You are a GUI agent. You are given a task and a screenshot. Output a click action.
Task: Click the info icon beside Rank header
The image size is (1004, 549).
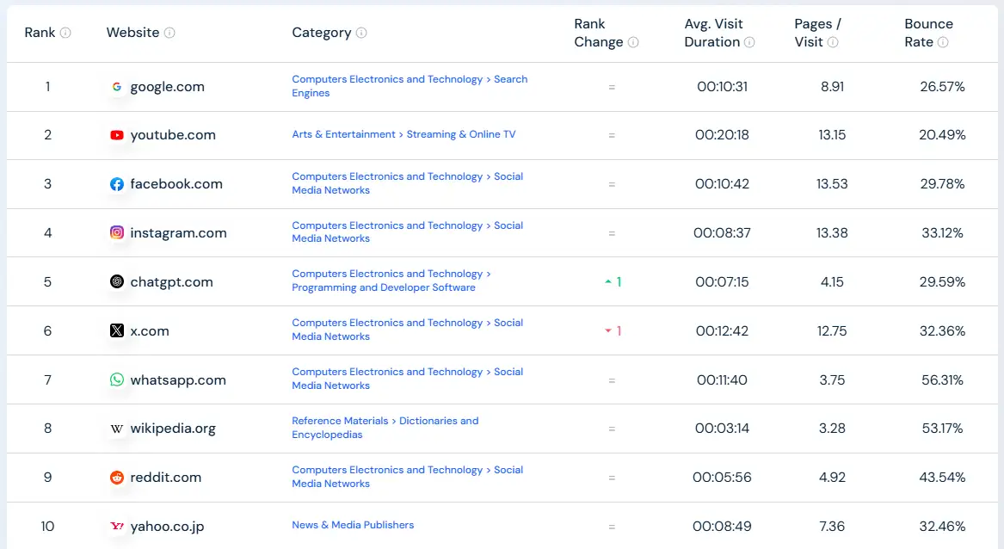pos(65,33)
